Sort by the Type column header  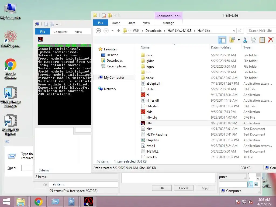(x=247, y=47)
